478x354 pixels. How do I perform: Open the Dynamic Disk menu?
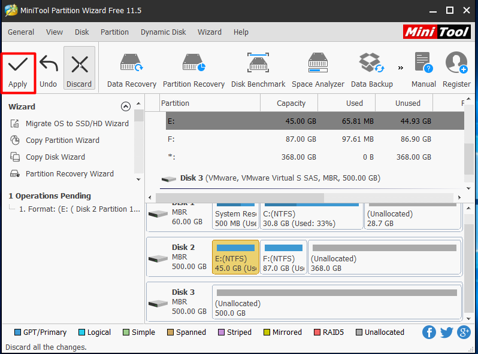(x=163, y=32)
